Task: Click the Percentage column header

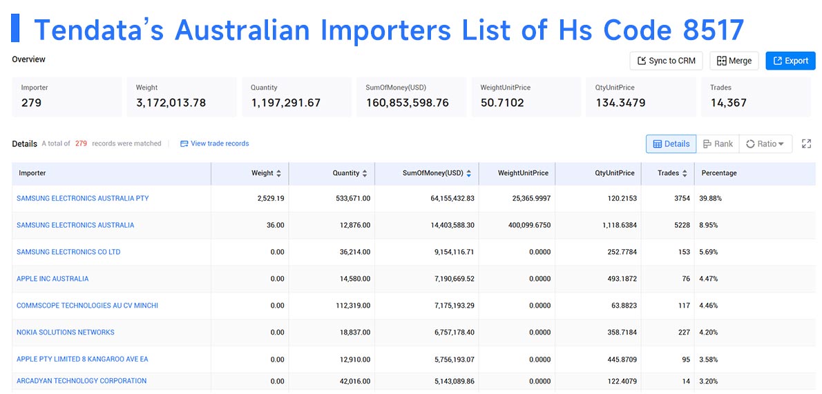Action: tap(755, 173)
